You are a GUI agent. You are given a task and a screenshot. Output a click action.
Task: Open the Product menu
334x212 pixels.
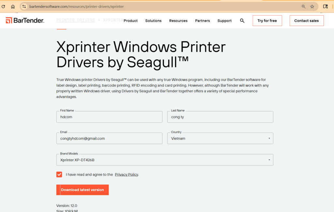click(x=130, y=21)
